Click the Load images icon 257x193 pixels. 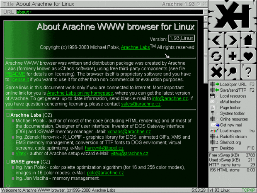coord(215,131)
